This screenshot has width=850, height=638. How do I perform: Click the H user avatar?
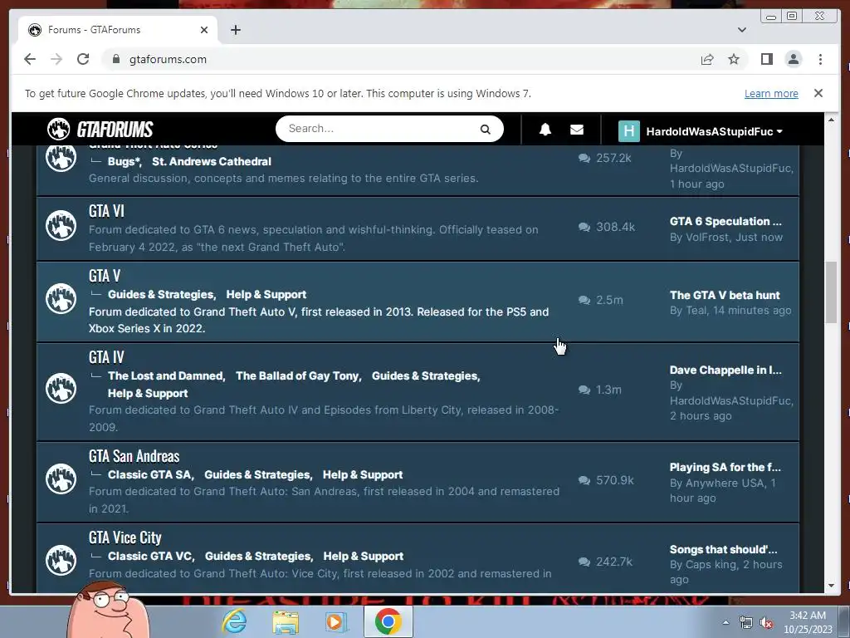pyautogui.click(x=629, y=131)
